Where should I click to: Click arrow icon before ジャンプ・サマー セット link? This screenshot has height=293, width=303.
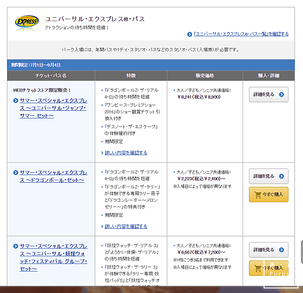(x=16, y=101)
